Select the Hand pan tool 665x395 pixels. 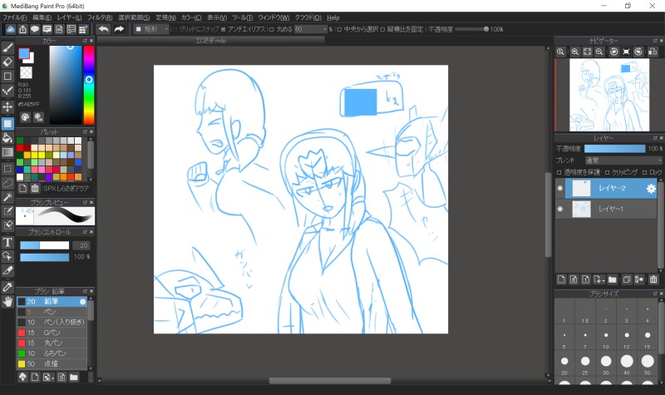pos(7,301)
